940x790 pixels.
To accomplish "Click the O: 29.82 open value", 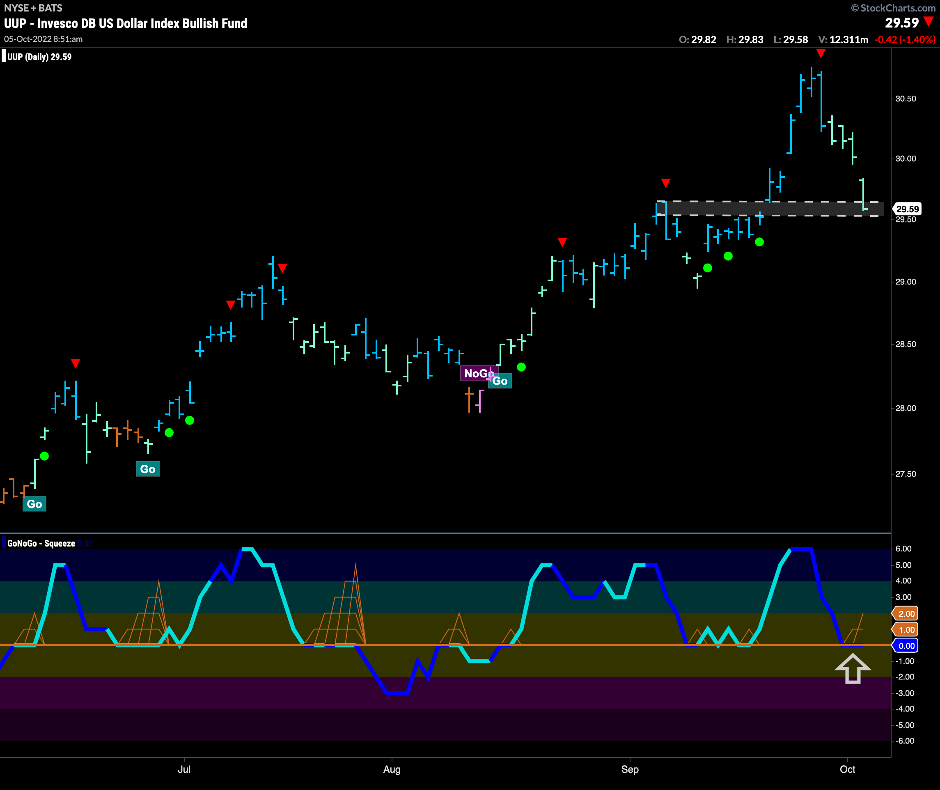I will click(697, 39).
